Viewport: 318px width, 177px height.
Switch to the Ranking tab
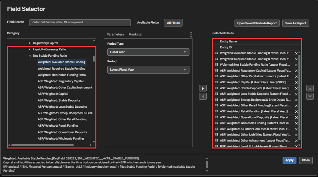click(x=135, y=34)
